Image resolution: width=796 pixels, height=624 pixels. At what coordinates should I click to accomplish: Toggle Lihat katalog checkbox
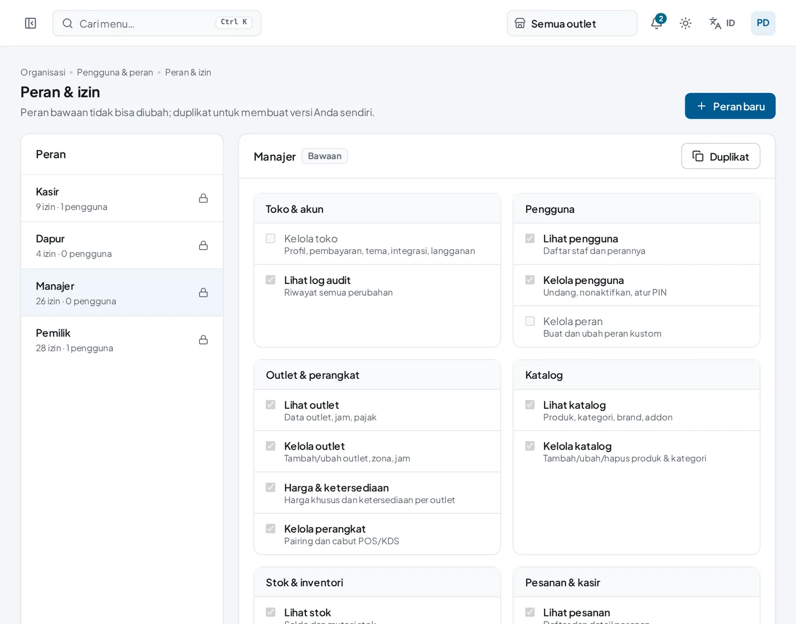[530, 405]
